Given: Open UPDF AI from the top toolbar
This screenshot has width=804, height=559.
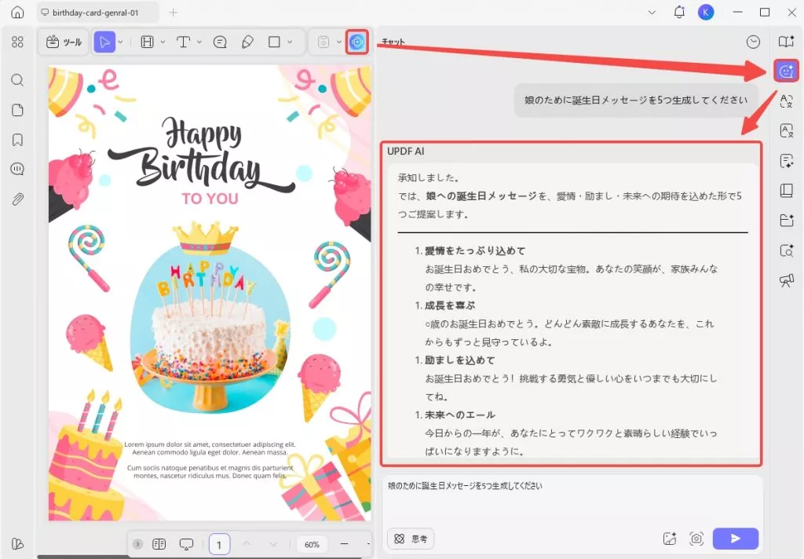Looking at the screenshot, I should tap(357, 42).
